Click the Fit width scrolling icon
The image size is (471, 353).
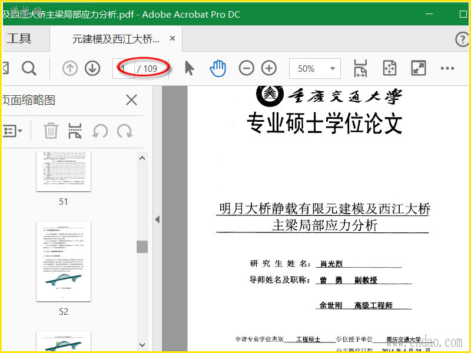point(360,68)
